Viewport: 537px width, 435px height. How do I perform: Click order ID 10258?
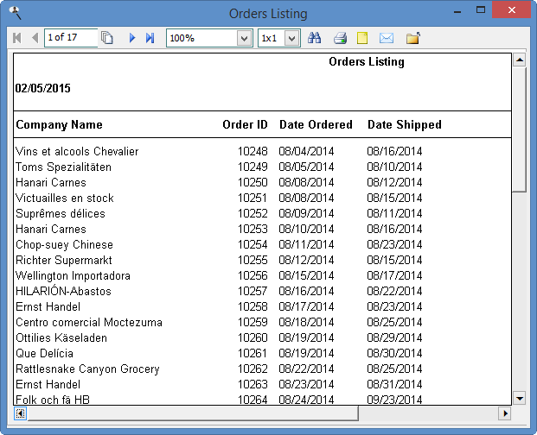click(253, 307)
